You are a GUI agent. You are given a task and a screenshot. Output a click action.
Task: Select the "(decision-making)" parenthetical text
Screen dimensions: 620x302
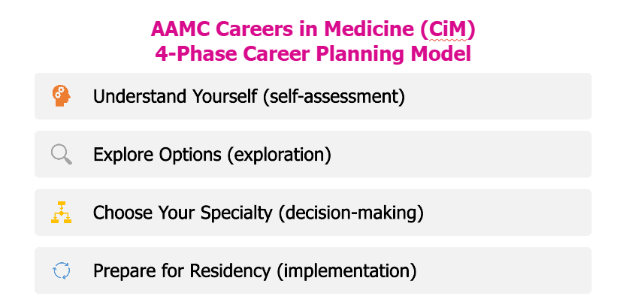(x=352, y=213)
